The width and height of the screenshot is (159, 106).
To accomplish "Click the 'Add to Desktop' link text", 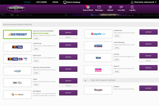I will [73, 2].
